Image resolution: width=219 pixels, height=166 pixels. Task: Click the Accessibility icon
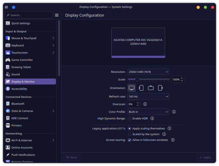(x=8, y=89)
